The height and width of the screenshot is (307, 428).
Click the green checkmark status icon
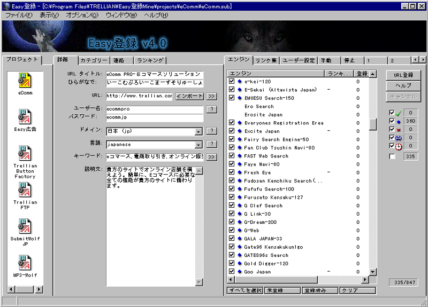click(399, 113)
